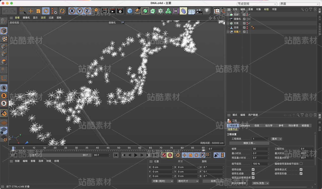The image size is (322, 189).
Task: Toggle 使用变形器 checkbox
Action: [x=301, y=174]
